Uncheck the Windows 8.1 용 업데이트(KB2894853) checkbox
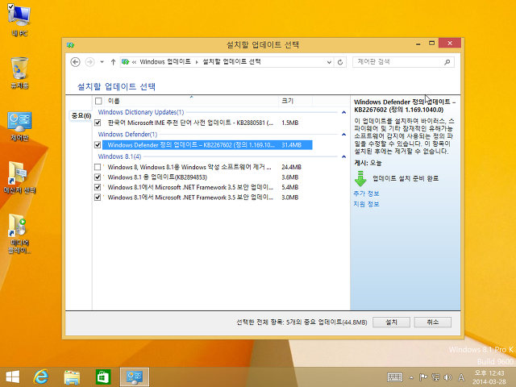The width and height of the screenshot is (516, 387). coord(98,177)
